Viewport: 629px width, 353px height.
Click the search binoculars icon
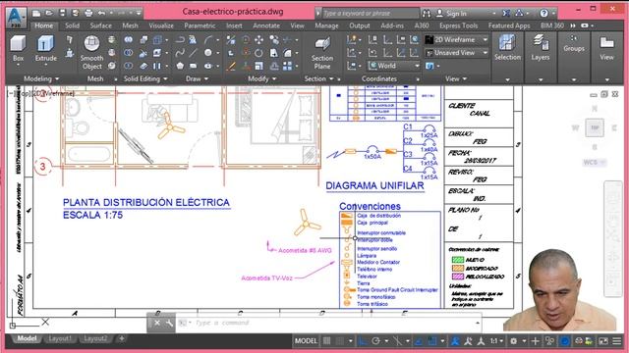tap(427, 13)
